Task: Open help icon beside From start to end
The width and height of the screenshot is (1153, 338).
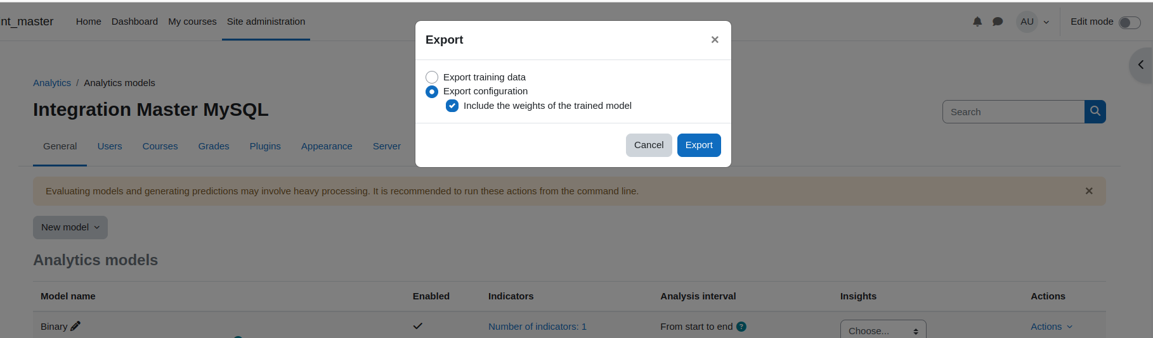Action: [741, 327]
